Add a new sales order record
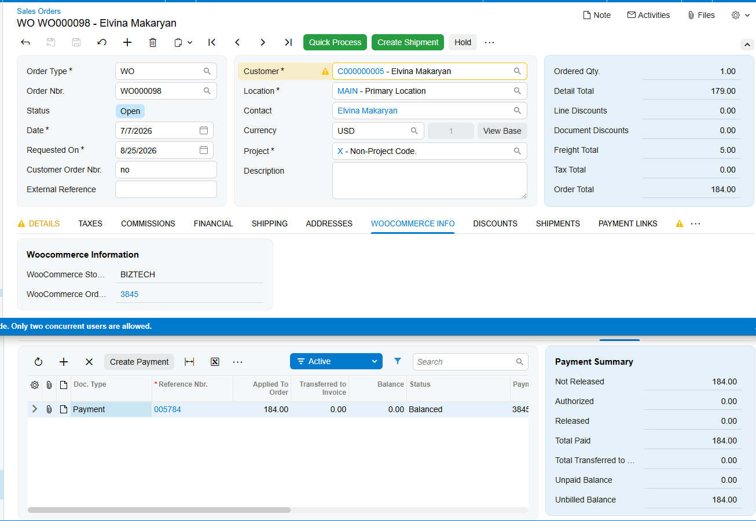Screen dimensions: 756x521 coord(127,42)
